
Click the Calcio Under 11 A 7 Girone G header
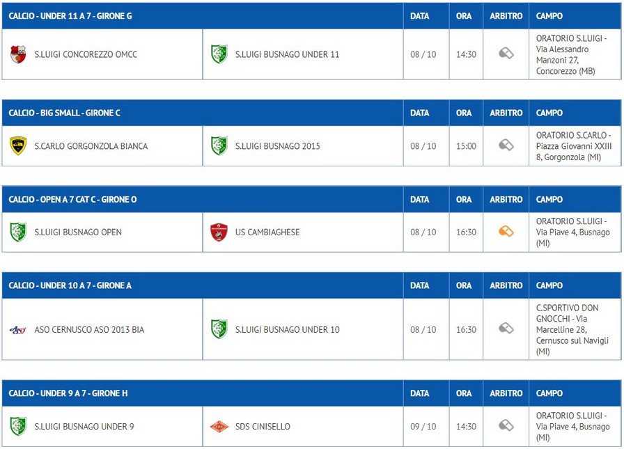(70, 16)
